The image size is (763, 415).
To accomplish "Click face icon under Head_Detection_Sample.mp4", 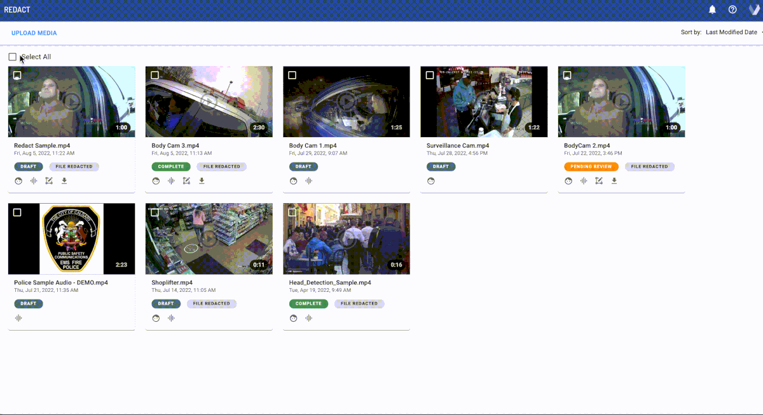I will click(x=293, y=318).
